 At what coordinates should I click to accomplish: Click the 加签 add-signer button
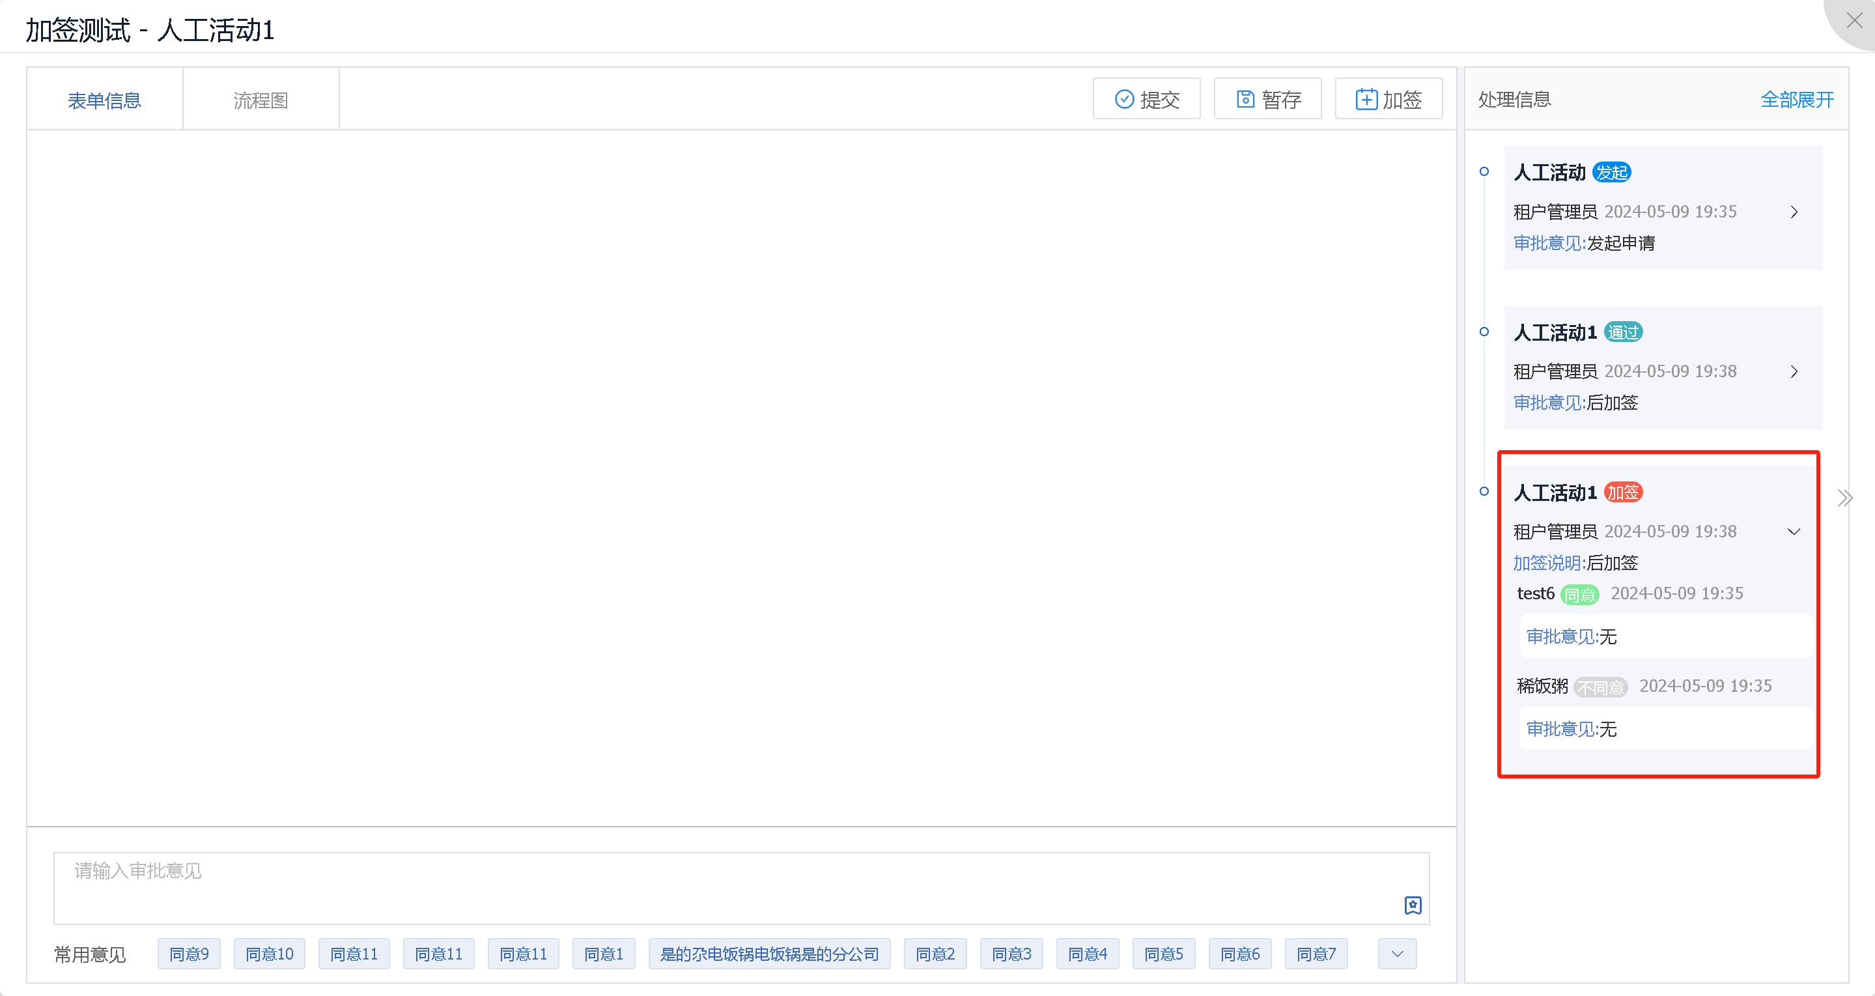(x=1388, y=99)
